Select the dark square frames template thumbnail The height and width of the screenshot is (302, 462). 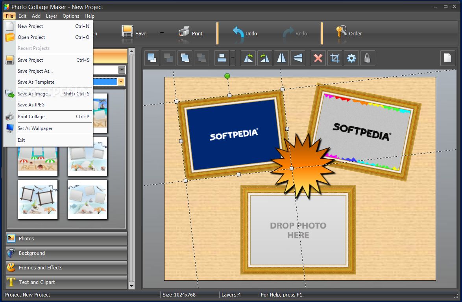pyautogui.click(x=38, y=200)
